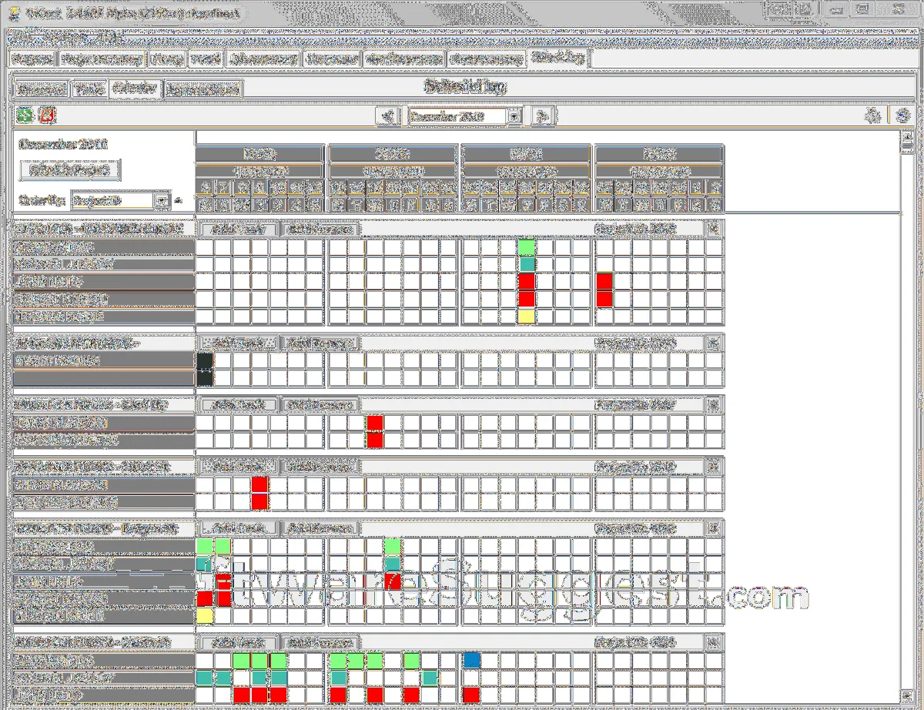Click the first header button of the fourth project group

tap(238, 466)
